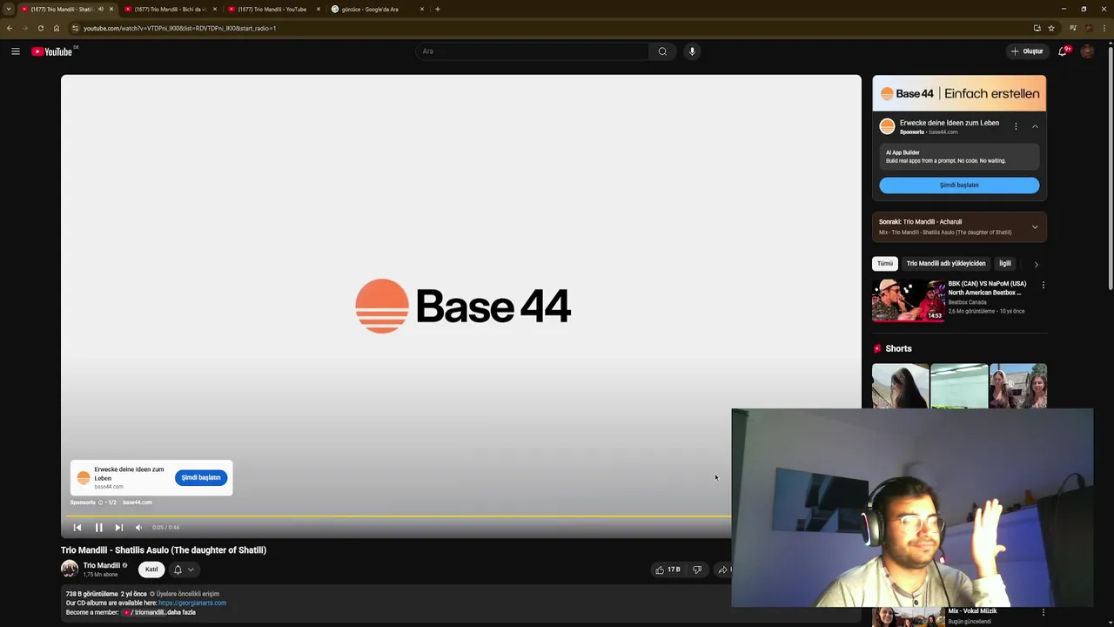Image resolution: width=1114 pixels, height=627 pixels.
Task: Mute the video player volume
Action: (138, 527)
